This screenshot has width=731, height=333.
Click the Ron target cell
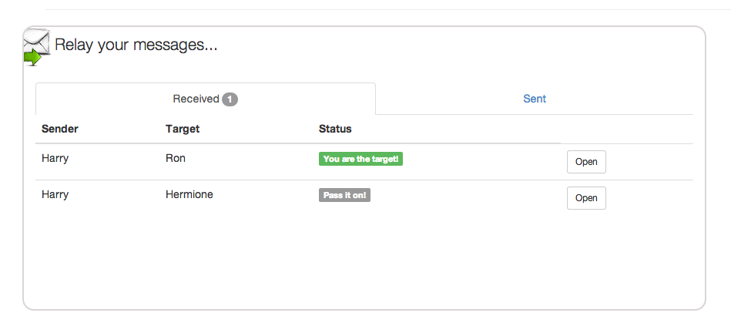coord(176,159)
